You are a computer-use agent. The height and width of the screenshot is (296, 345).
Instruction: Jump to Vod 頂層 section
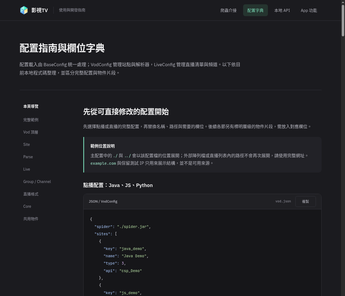[x=30, y=132]
